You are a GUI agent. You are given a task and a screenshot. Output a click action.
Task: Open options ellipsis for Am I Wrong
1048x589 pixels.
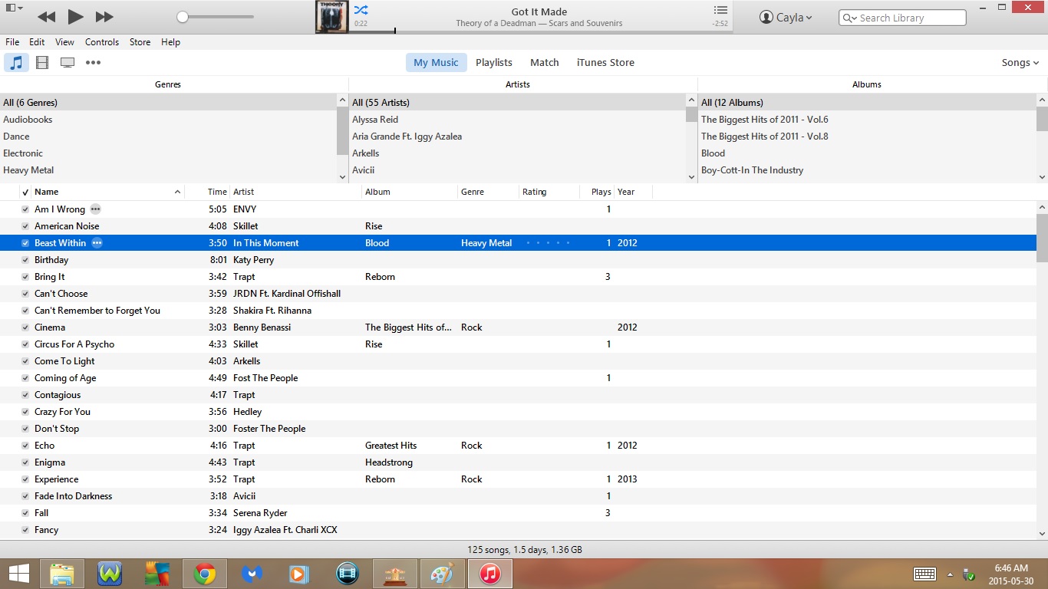(x=95, y=209)
